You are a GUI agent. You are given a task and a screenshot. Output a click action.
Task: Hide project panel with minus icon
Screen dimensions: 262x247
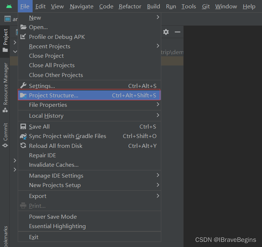(178, 32)
